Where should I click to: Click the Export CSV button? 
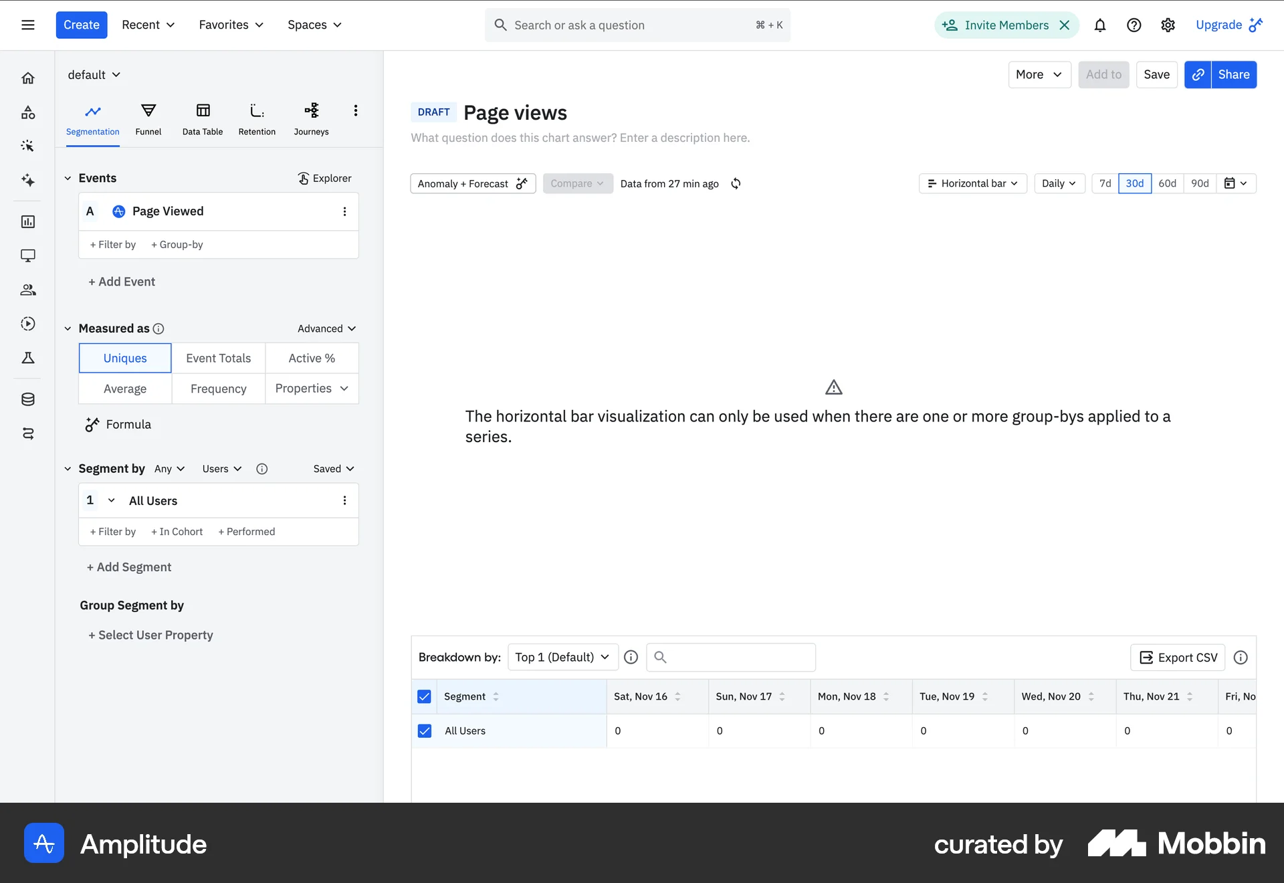(x=1178, y=658)
